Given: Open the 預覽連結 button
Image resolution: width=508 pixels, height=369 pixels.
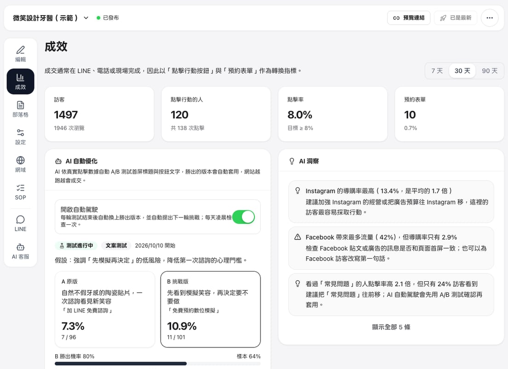Looking at the screenshot, I should click(x=409, y=18).
